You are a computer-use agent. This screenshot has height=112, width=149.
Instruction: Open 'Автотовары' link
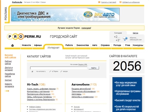coord(77,94)
